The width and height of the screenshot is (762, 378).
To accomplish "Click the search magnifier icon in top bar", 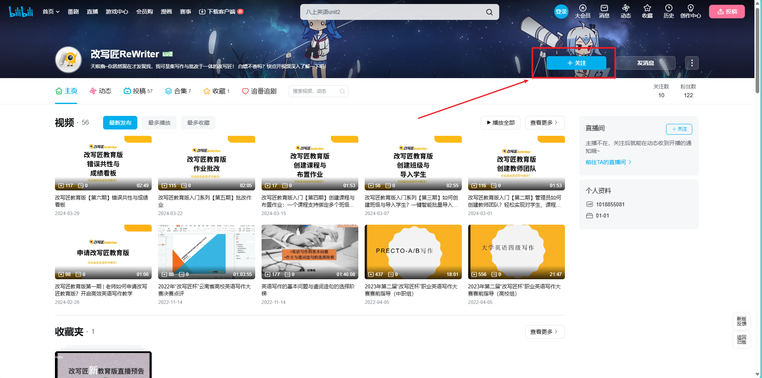I will [489, 12].
